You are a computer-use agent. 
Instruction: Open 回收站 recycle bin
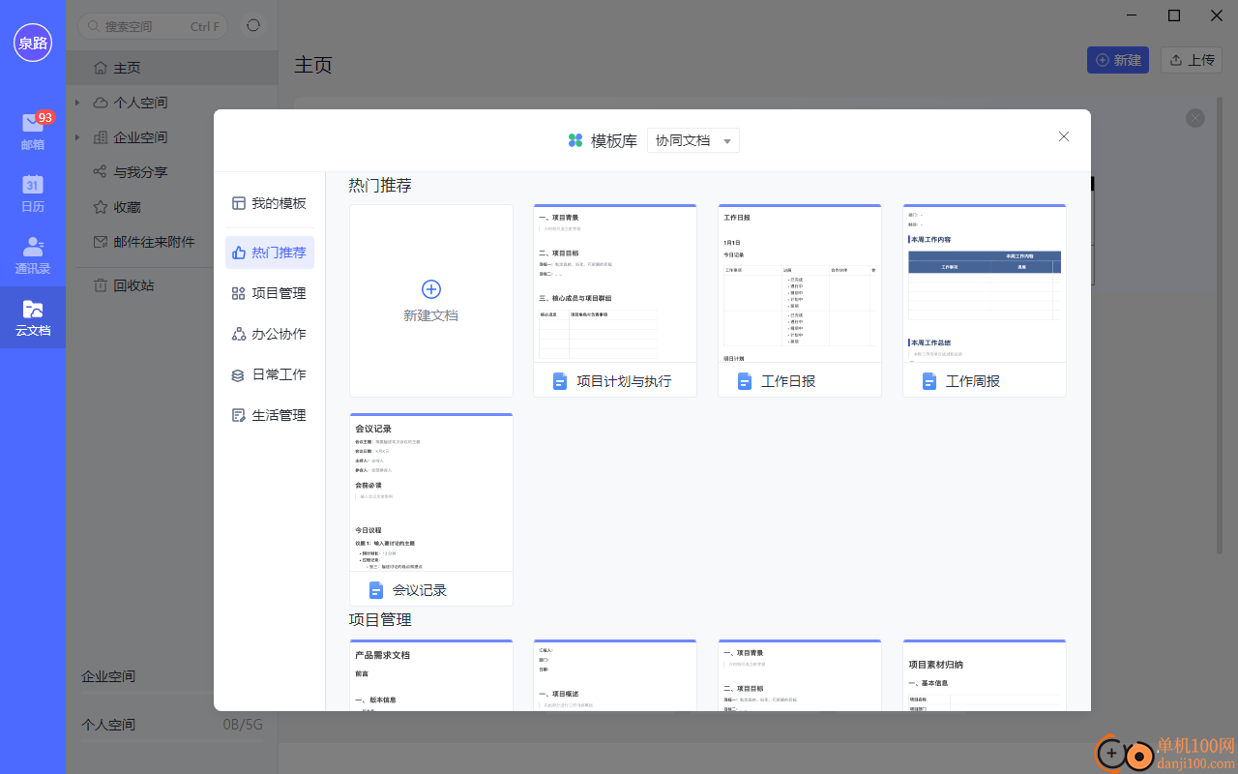coord(133,285)
